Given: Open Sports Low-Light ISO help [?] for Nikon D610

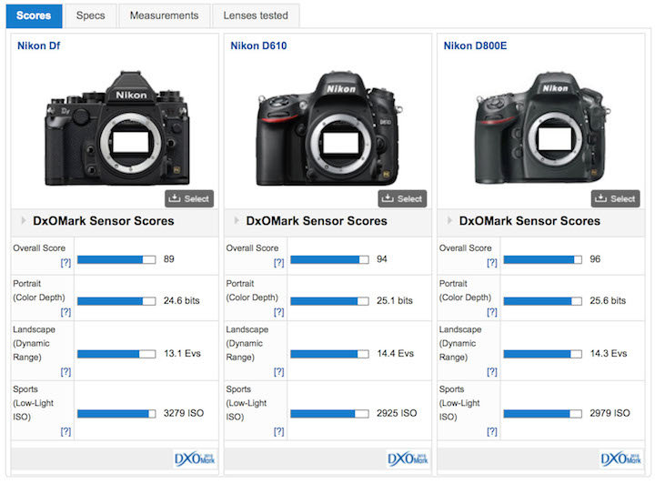Looking at the screenshot, I should click(x=278, y=431).
